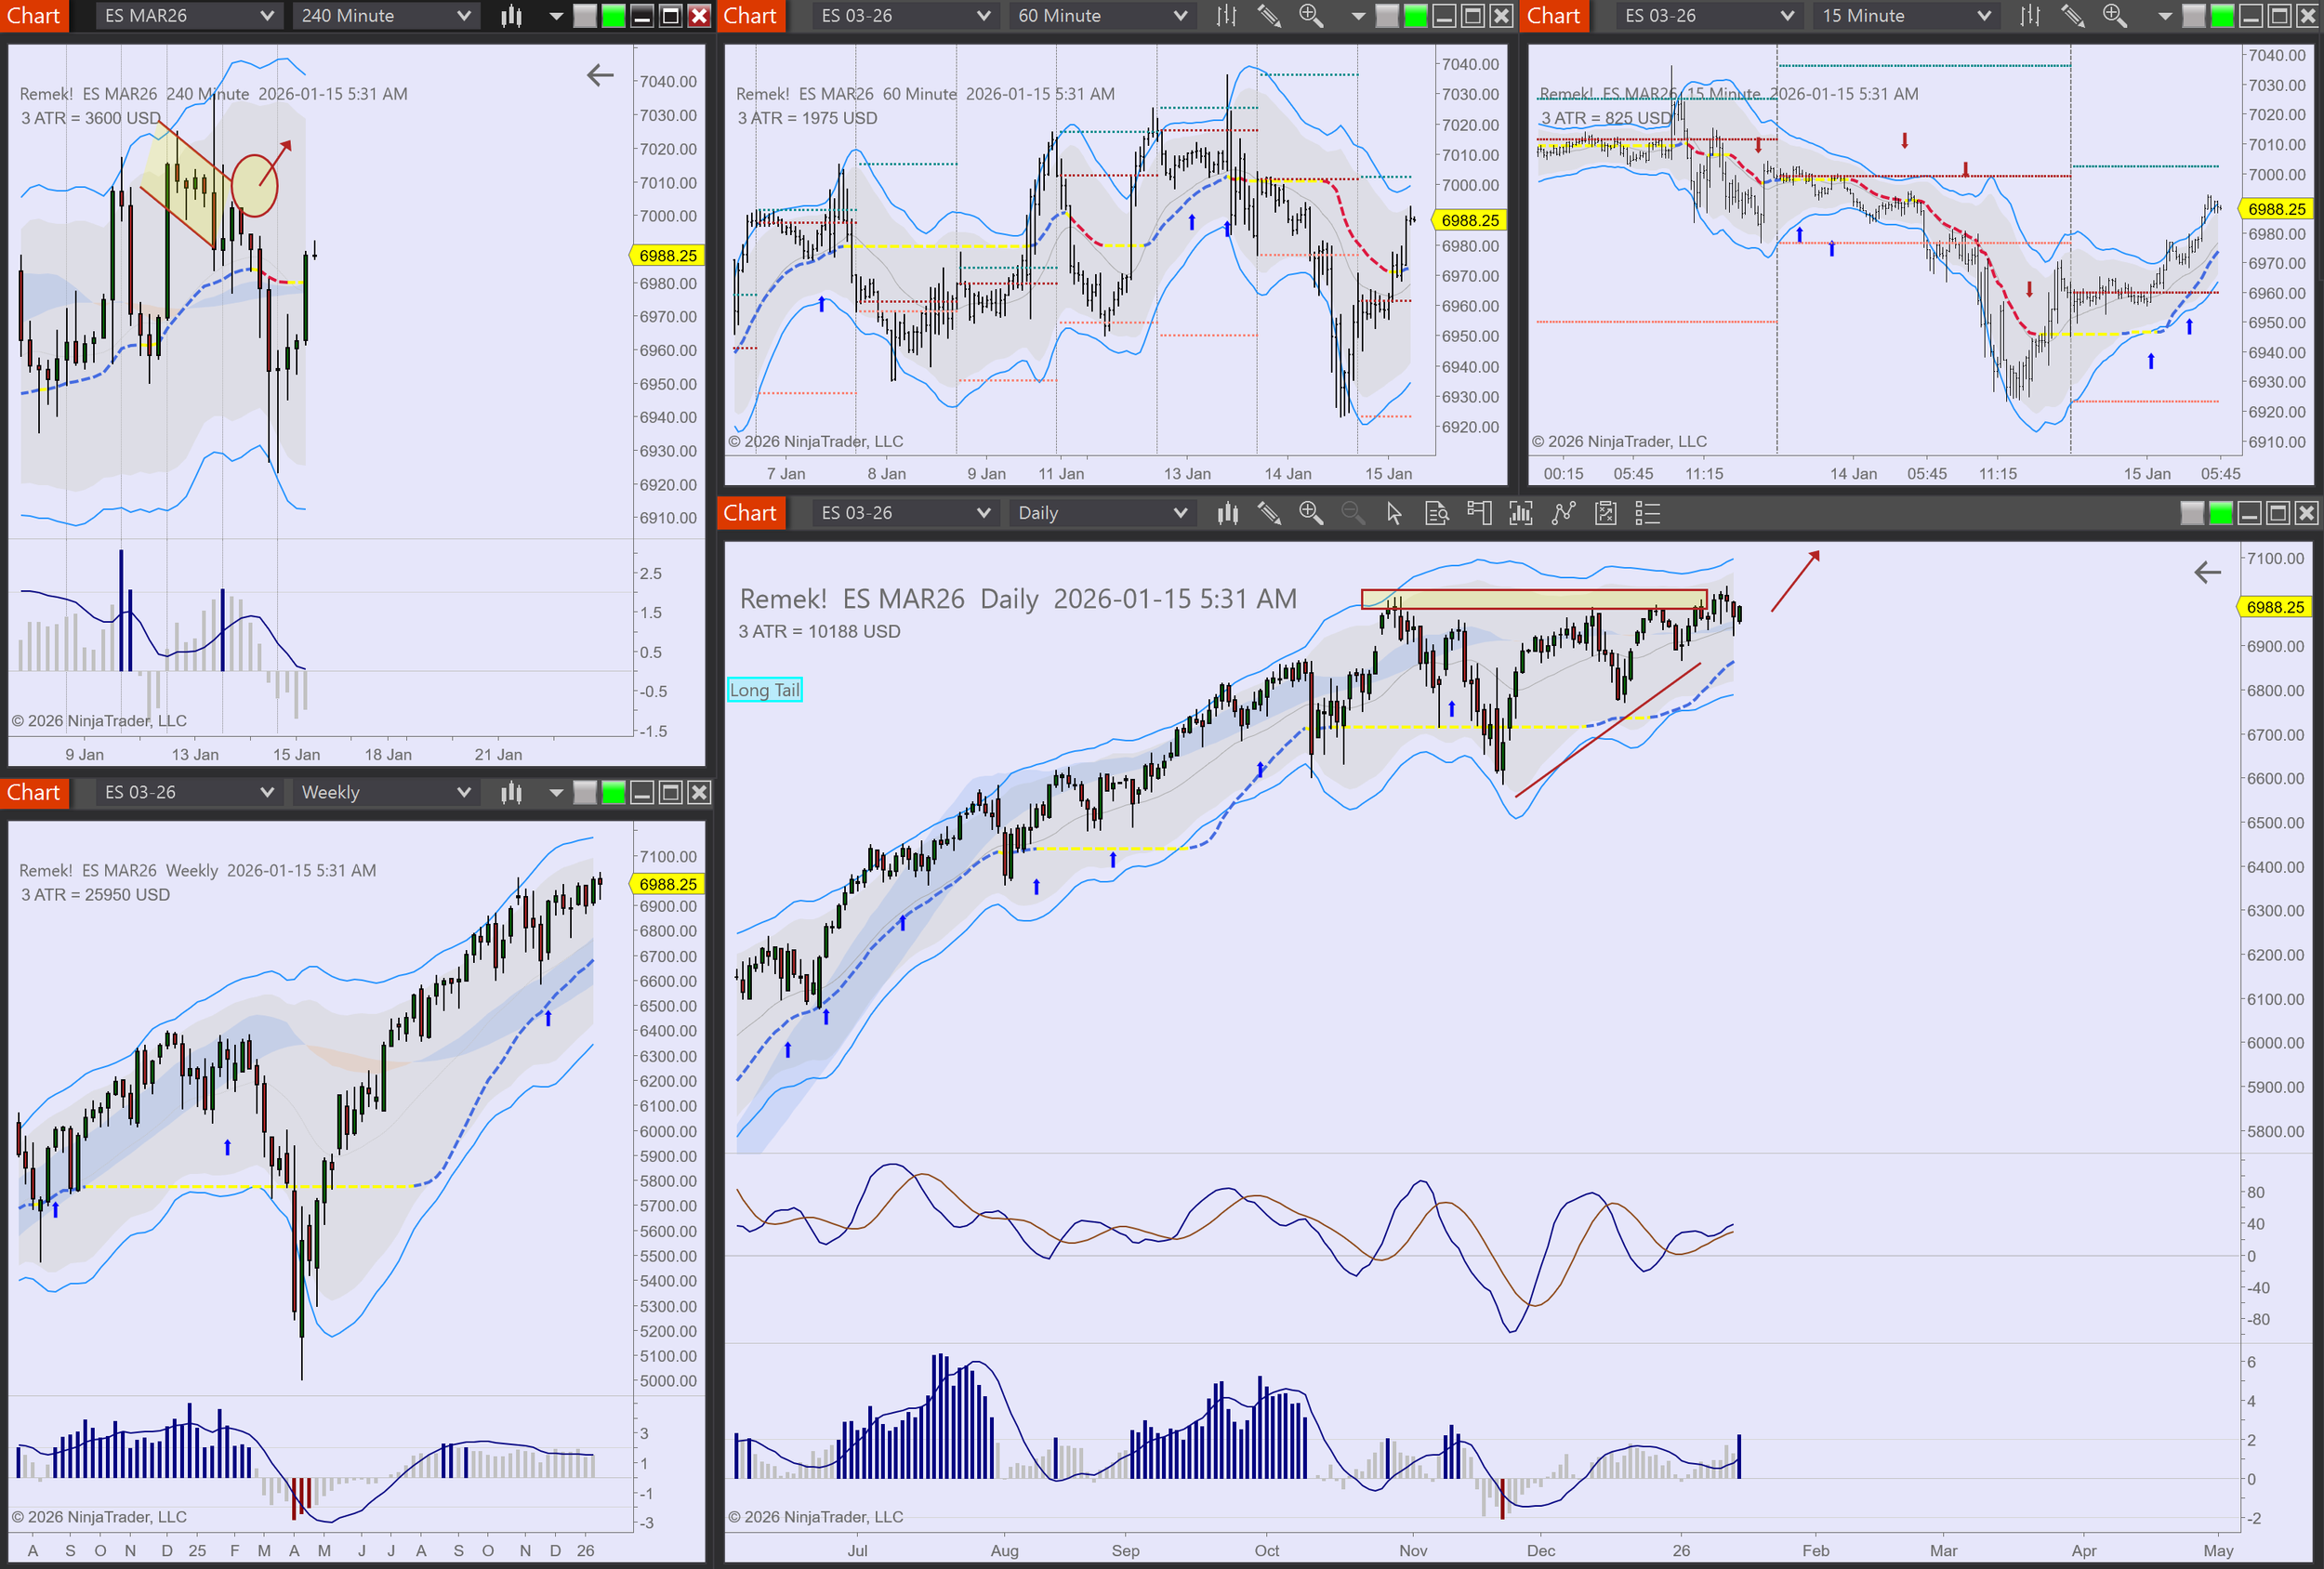Expand toolbar overflow arrow on 60 Minute chart

[x=1357, y=16]
